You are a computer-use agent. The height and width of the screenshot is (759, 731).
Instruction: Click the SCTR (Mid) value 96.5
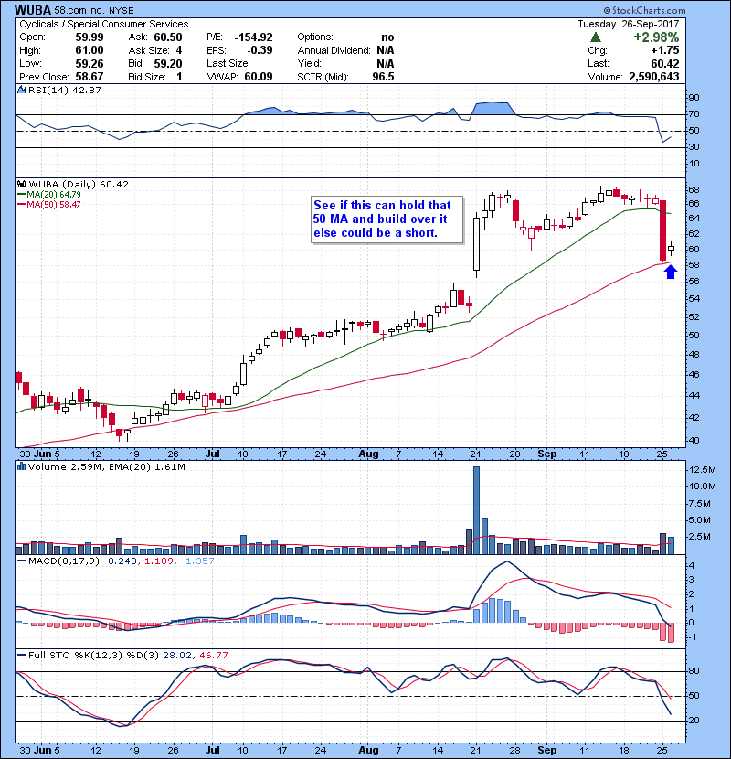point(383,77)
